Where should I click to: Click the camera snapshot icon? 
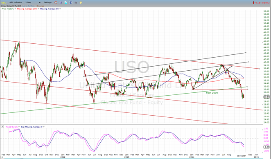pos(76,2)
